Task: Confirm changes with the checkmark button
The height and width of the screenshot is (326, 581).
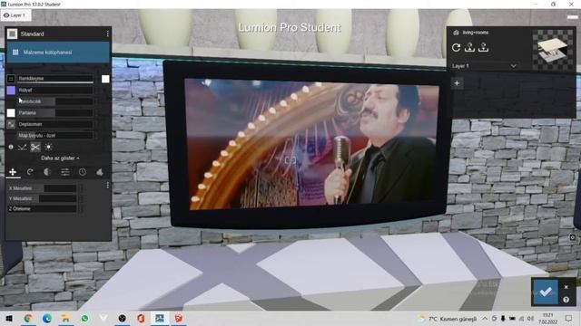Action: coord(546,292)
